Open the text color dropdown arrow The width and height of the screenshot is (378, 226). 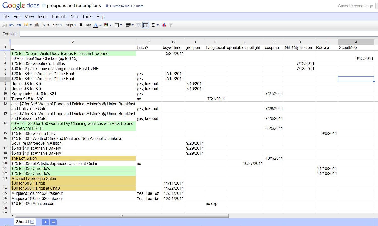pyautogui.click(x=100, y=25)
